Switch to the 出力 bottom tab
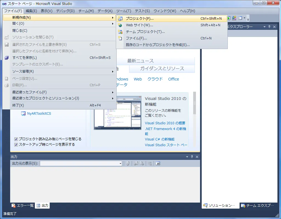 (43, 206)
